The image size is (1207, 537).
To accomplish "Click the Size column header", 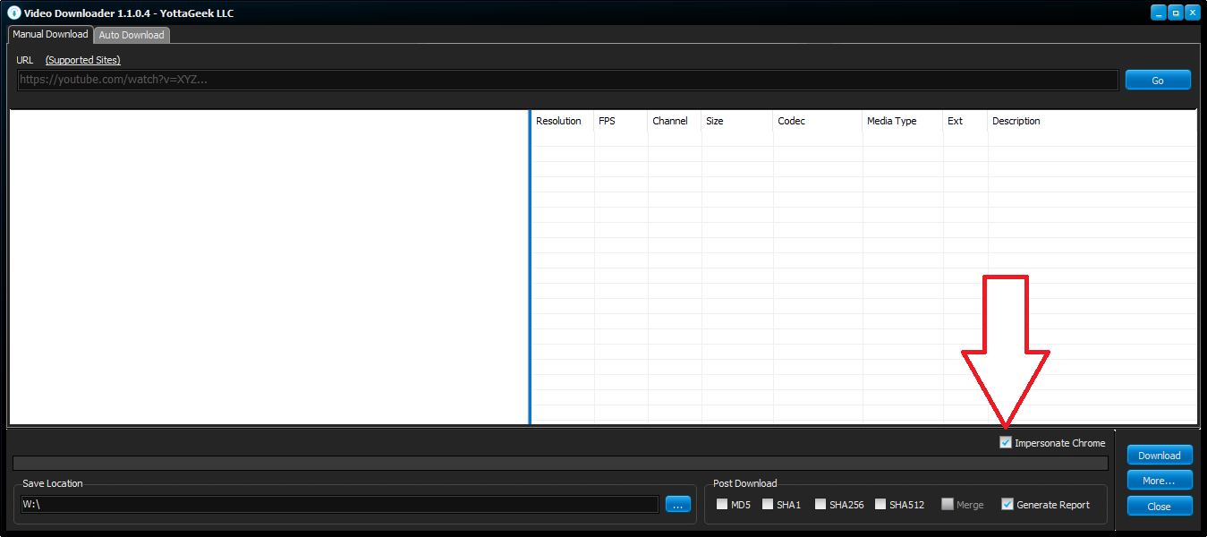I will point(736,121).
